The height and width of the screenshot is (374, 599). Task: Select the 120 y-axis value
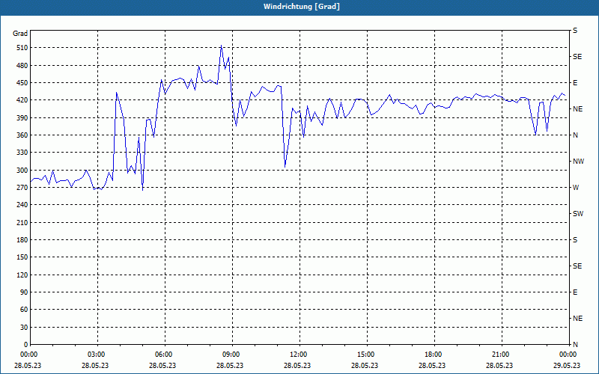click(22, 275)
